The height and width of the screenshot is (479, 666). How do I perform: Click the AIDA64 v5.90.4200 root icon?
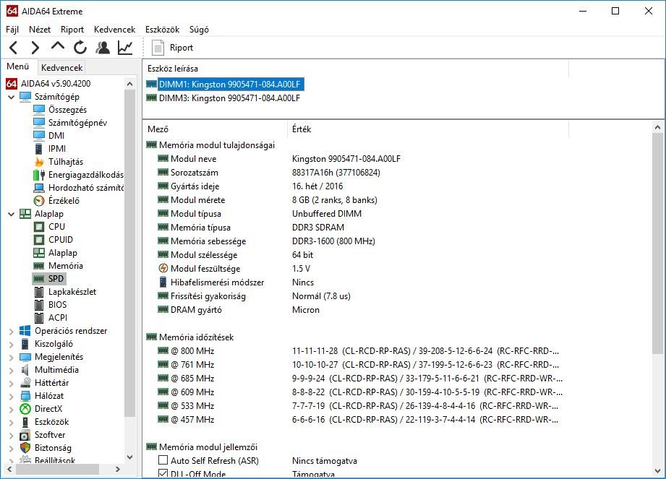12,84
